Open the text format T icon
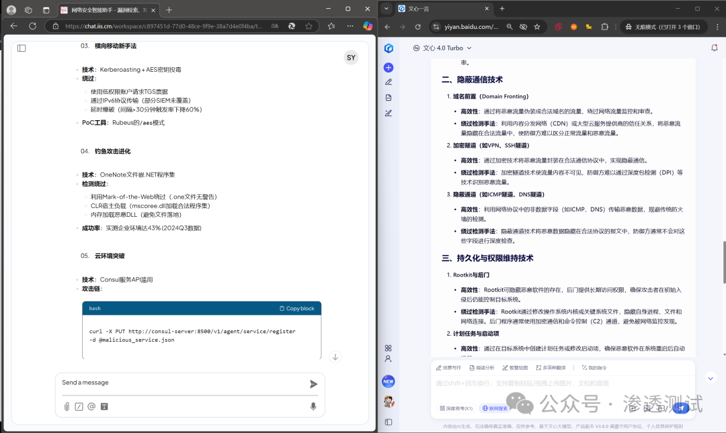726x433 pixels. pyautogui.click(x=104, y=407)
